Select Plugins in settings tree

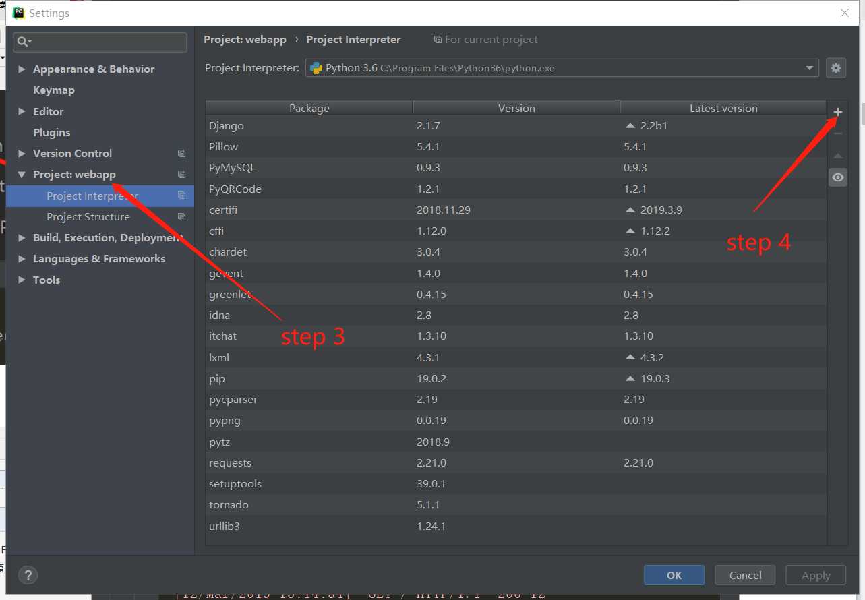click(51, 132)
